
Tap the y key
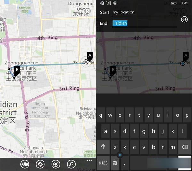149,115
